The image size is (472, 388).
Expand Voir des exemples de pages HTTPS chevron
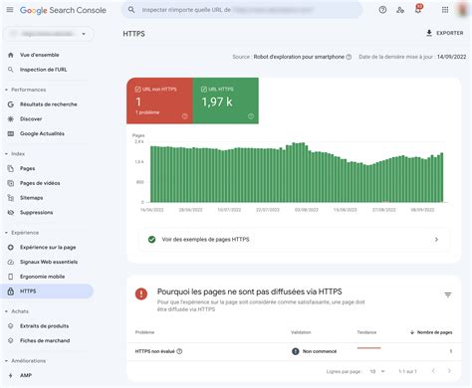(436, 240)
